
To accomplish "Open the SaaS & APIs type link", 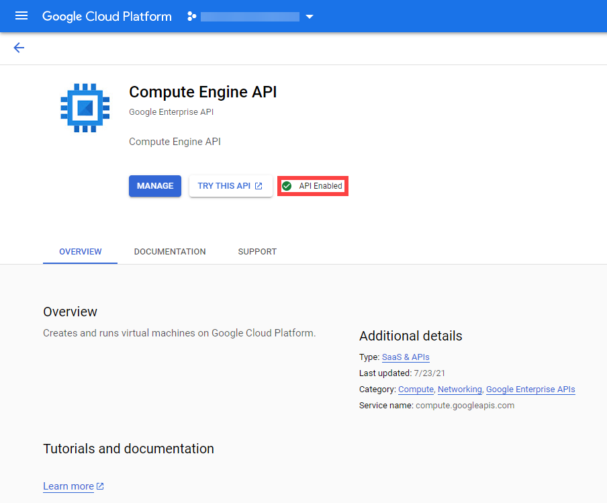I will 406,357.
